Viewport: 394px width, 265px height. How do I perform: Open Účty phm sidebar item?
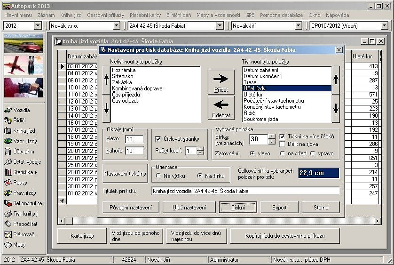click(24, 152)
